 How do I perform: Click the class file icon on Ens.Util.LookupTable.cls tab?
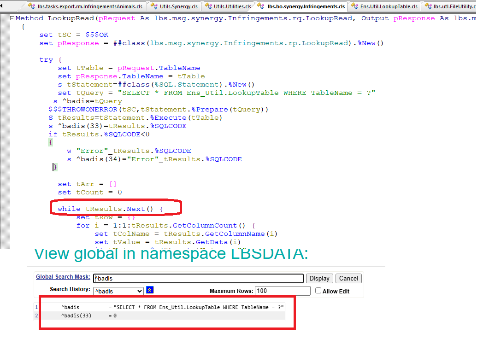pos(354,6)
